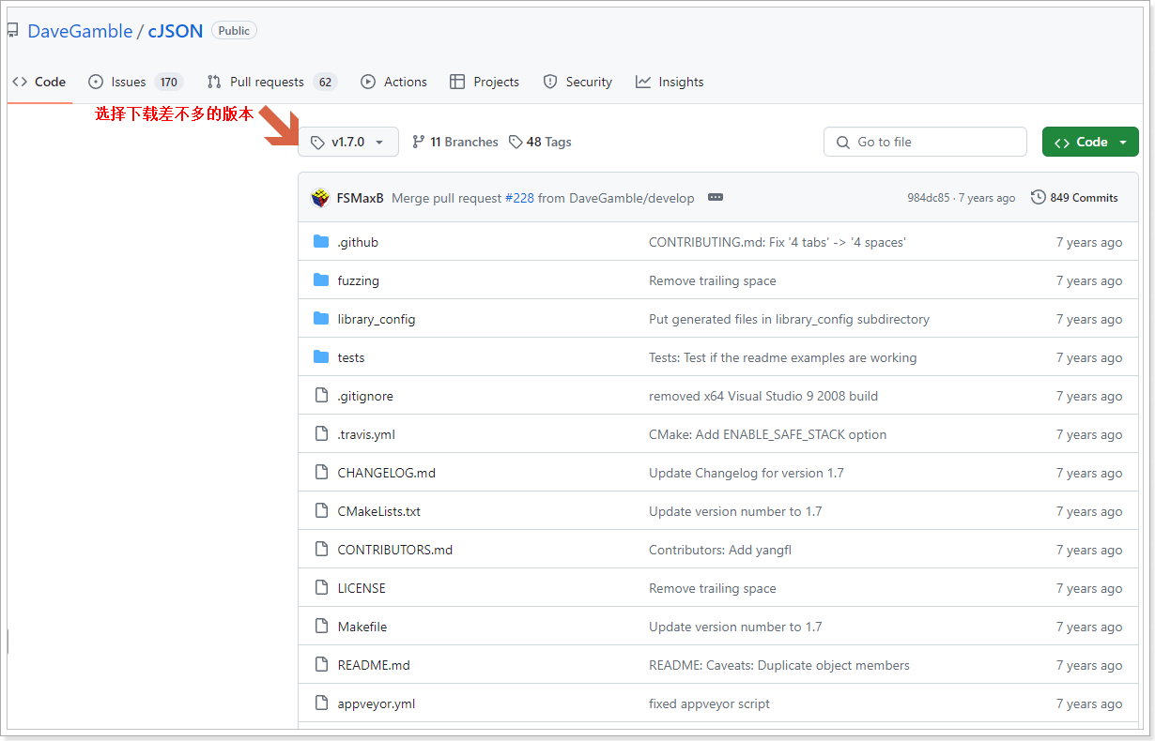Open the DaveGamble owner link
The height and width of the screenshot is (741, 1155).
80,31
